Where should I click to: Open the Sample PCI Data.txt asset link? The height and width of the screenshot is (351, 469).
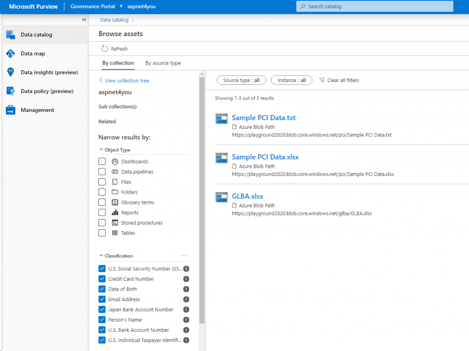point(263,118)
